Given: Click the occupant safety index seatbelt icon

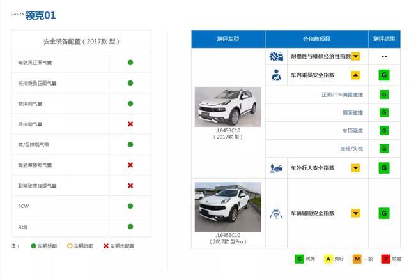Looking at the screenshot, I should tap(276, 75).
